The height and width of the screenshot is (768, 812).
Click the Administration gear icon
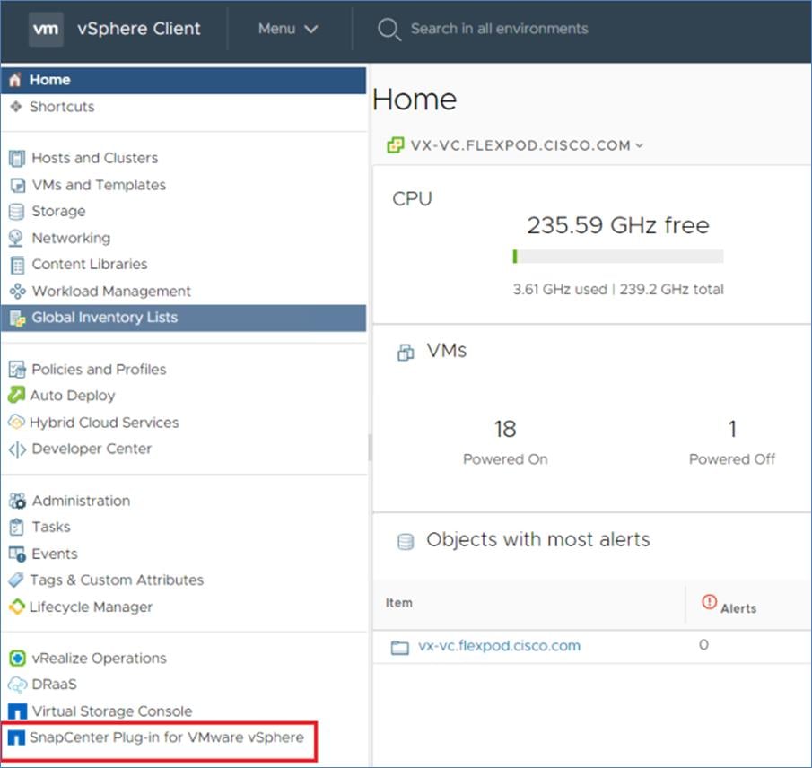[17, 501]
